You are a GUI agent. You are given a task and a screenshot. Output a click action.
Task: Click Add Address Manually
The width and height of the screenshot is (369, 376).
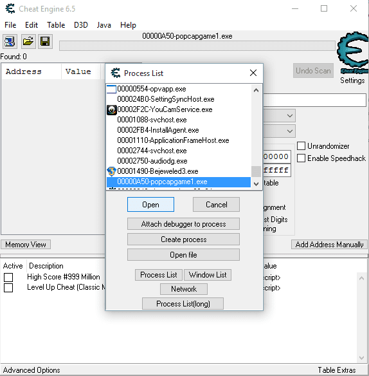click(x=329, y=245)
